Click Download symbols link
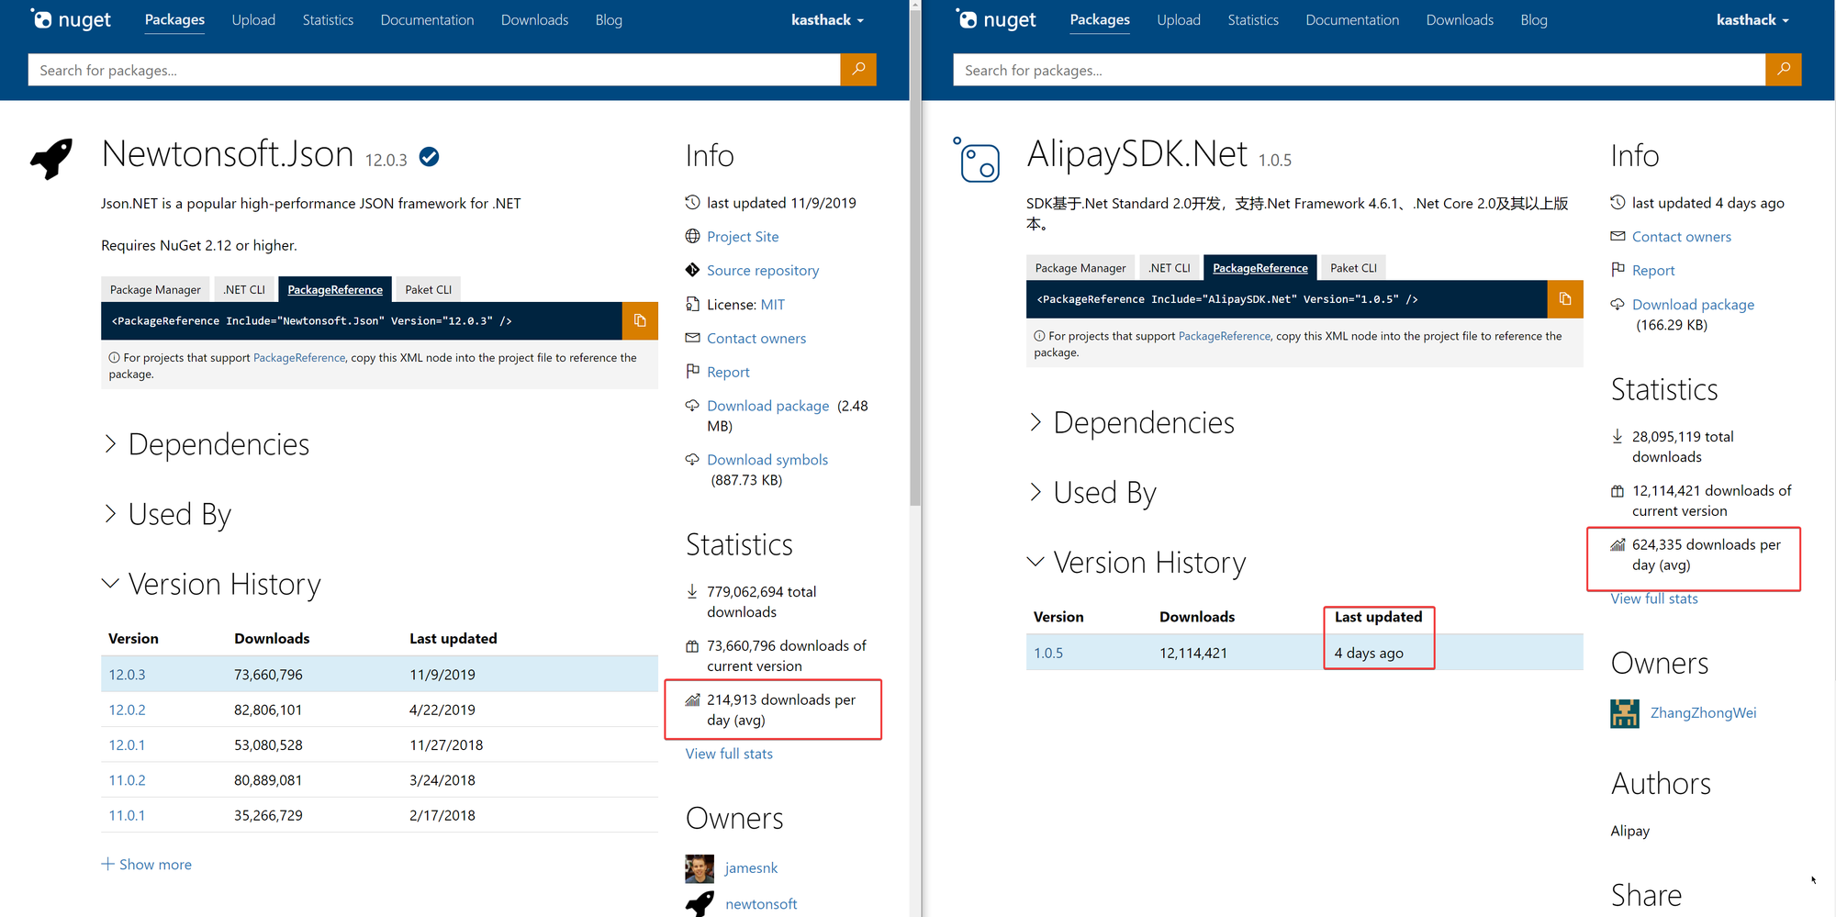 767,460
